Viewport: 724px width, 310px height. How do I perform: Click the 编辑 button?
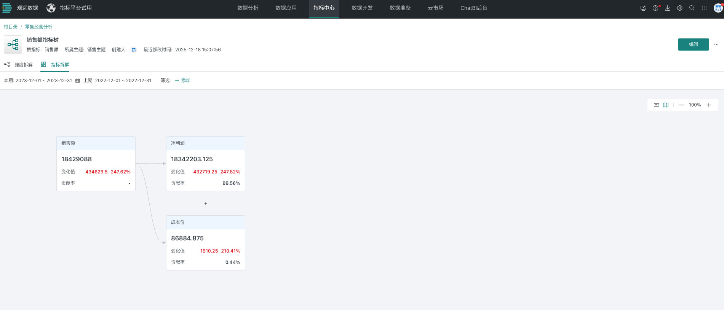[x=693, y=45]
